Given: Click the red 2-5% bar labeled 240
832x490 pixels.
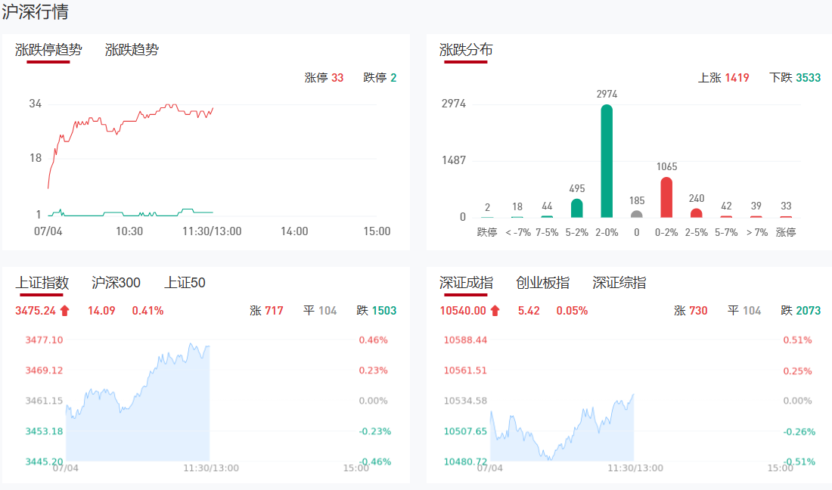Looking at the screenshot, I should (x=697, y=213).
